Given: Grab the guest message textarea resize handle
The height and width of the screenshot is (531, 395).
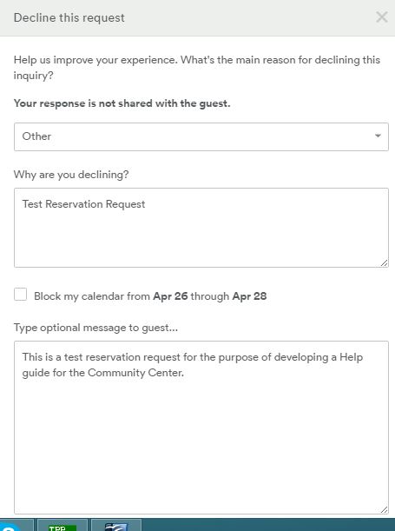Looking at the screenshot, I should [385, 510].
